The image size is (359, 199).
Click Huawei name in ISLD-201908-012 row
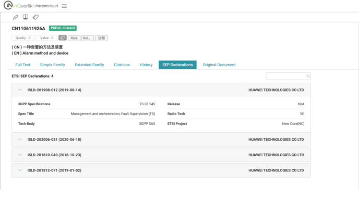coord(276,90)
